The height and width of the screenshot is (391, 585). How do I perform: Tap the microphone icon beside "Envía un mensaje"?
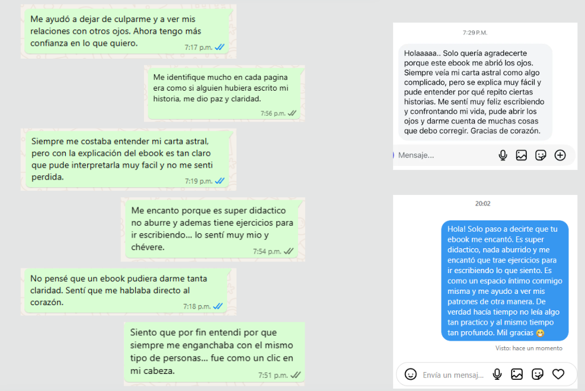pos(497,374)
